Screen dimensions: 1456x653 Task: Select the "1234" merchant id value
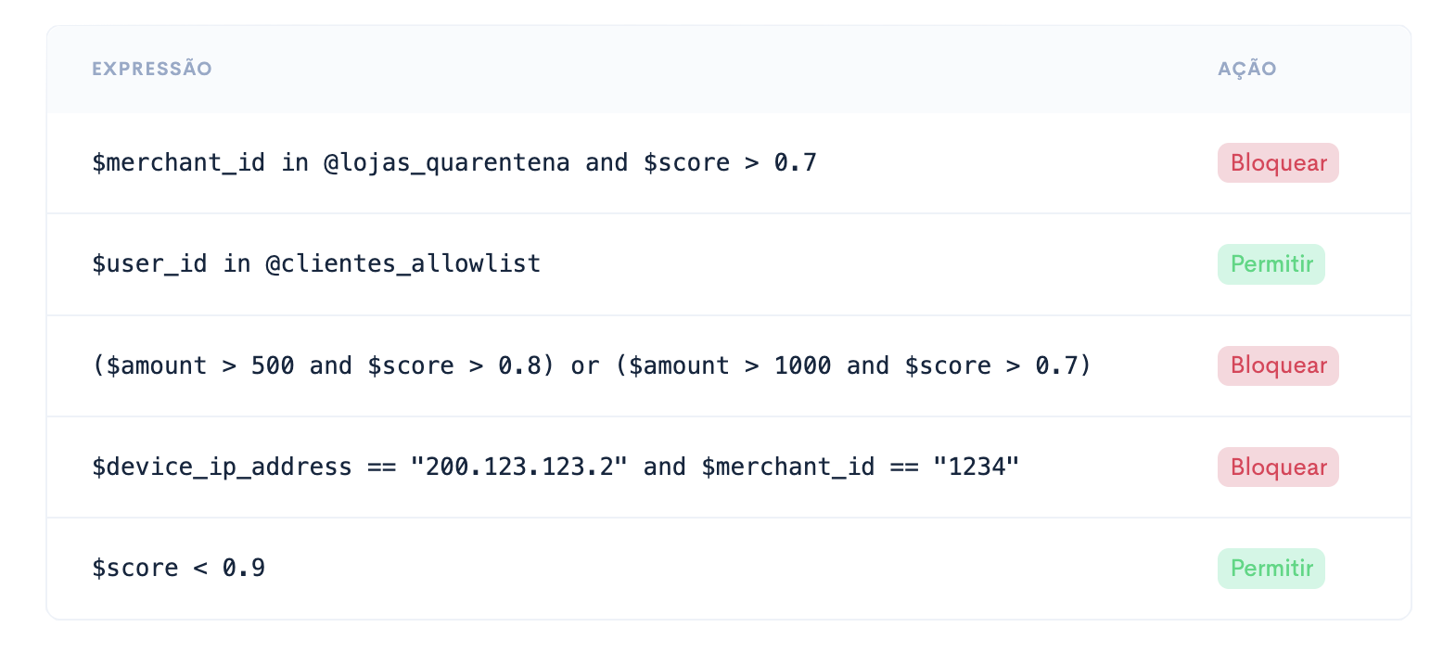pyautogui.click(x=977, y=467)
